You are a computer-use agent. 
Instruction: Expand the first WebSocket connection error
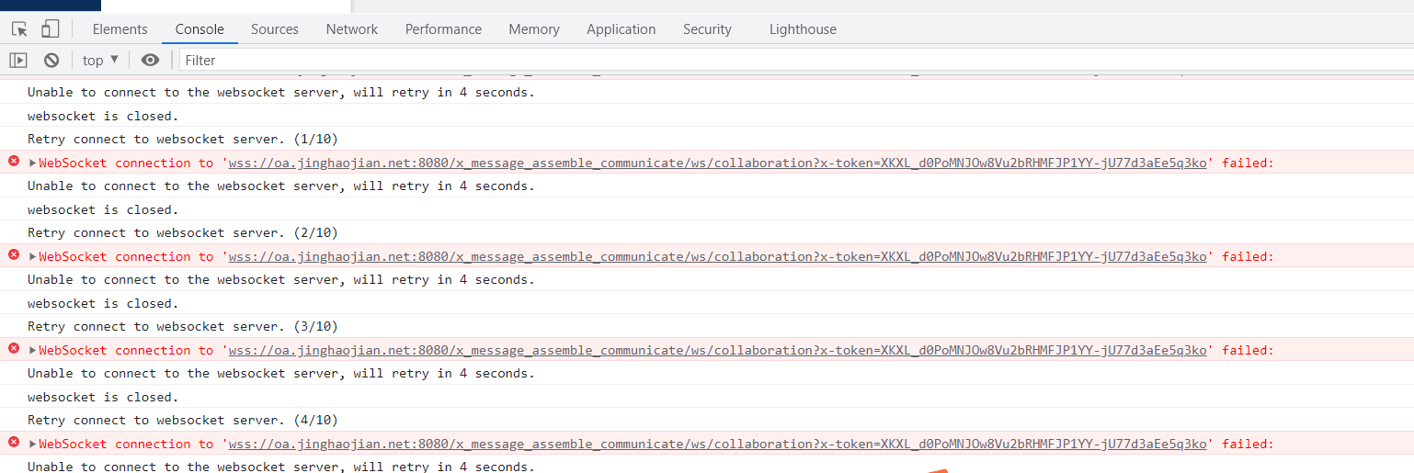(x=33, y=163)
